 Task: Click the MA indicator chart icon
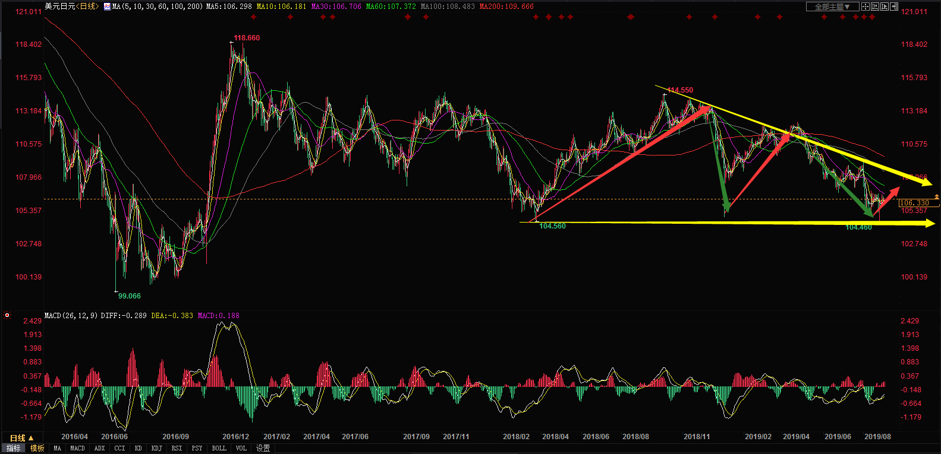[x=107, y=7]
